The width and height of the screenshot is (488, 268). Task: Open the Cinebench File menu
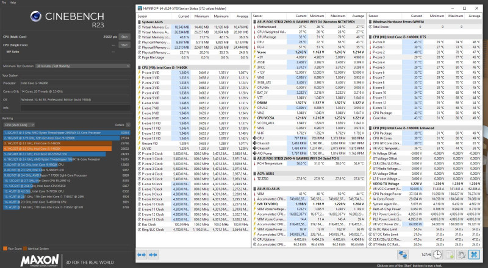(x=4, y=2)
